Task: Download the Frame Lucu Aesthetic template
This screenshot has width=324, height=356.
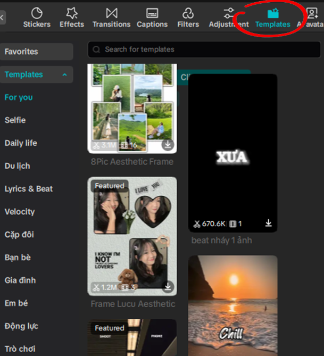Action: coord(168,286)
